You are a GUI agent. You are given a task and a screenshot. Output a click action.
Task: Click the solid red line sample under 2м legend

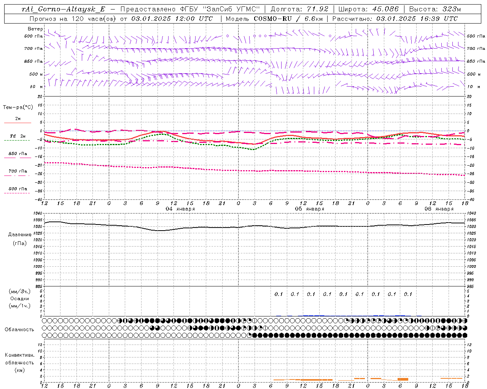pyautogui.click(x=18, y=123)
